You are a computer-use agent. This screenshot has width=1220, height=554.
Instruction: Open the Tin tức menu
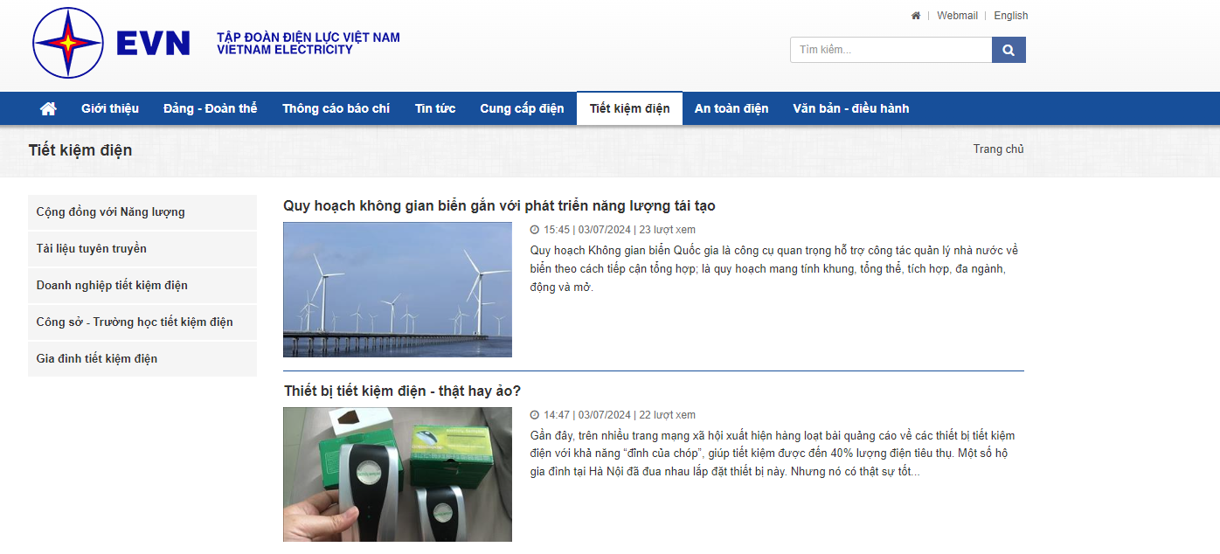click(x=435, y=108)
